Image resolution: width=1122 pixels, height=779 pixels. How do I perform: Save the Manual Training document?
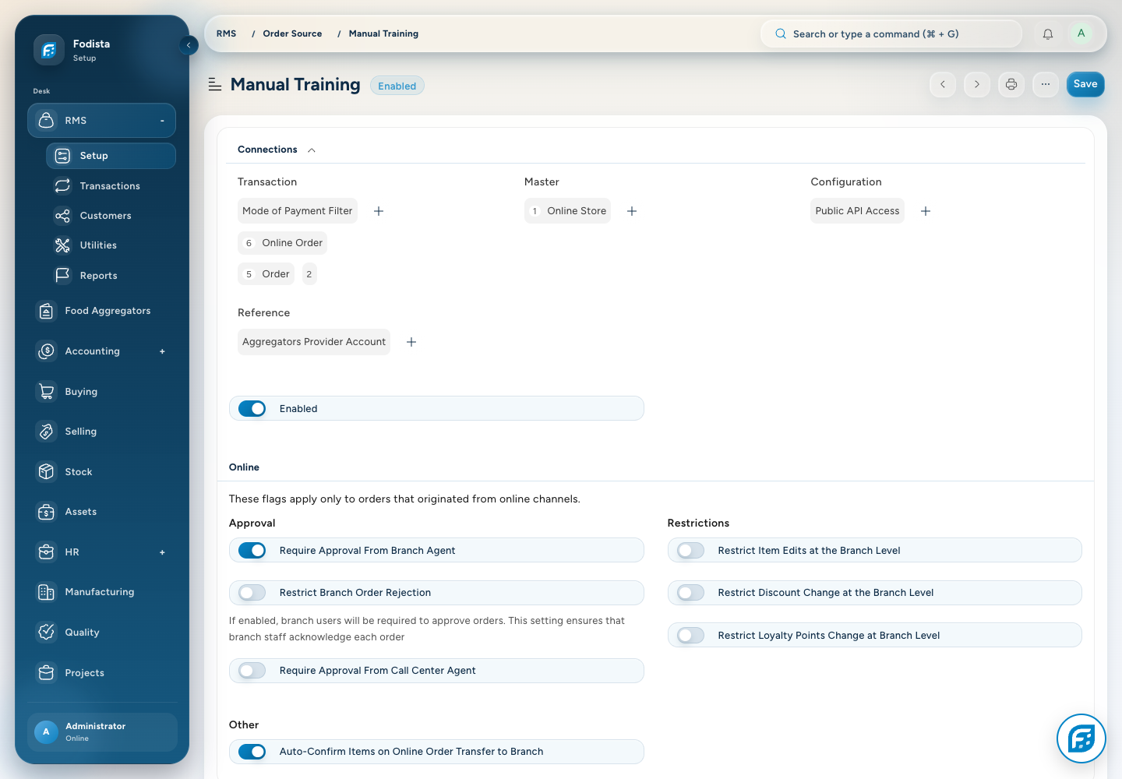pos(1085,84)
